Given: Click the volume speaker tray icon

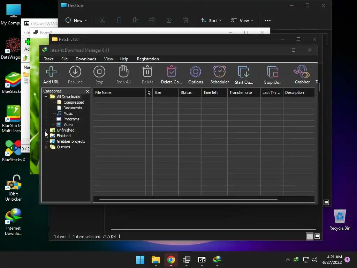Looking at the screenshot, I should [314, 260].
